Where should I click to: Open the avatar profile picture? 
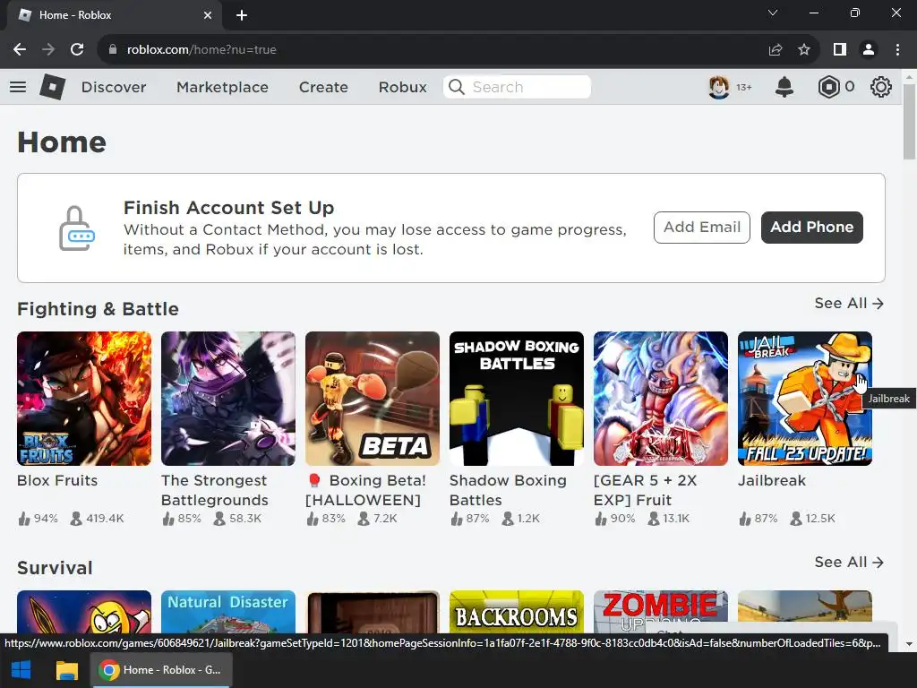719,87
